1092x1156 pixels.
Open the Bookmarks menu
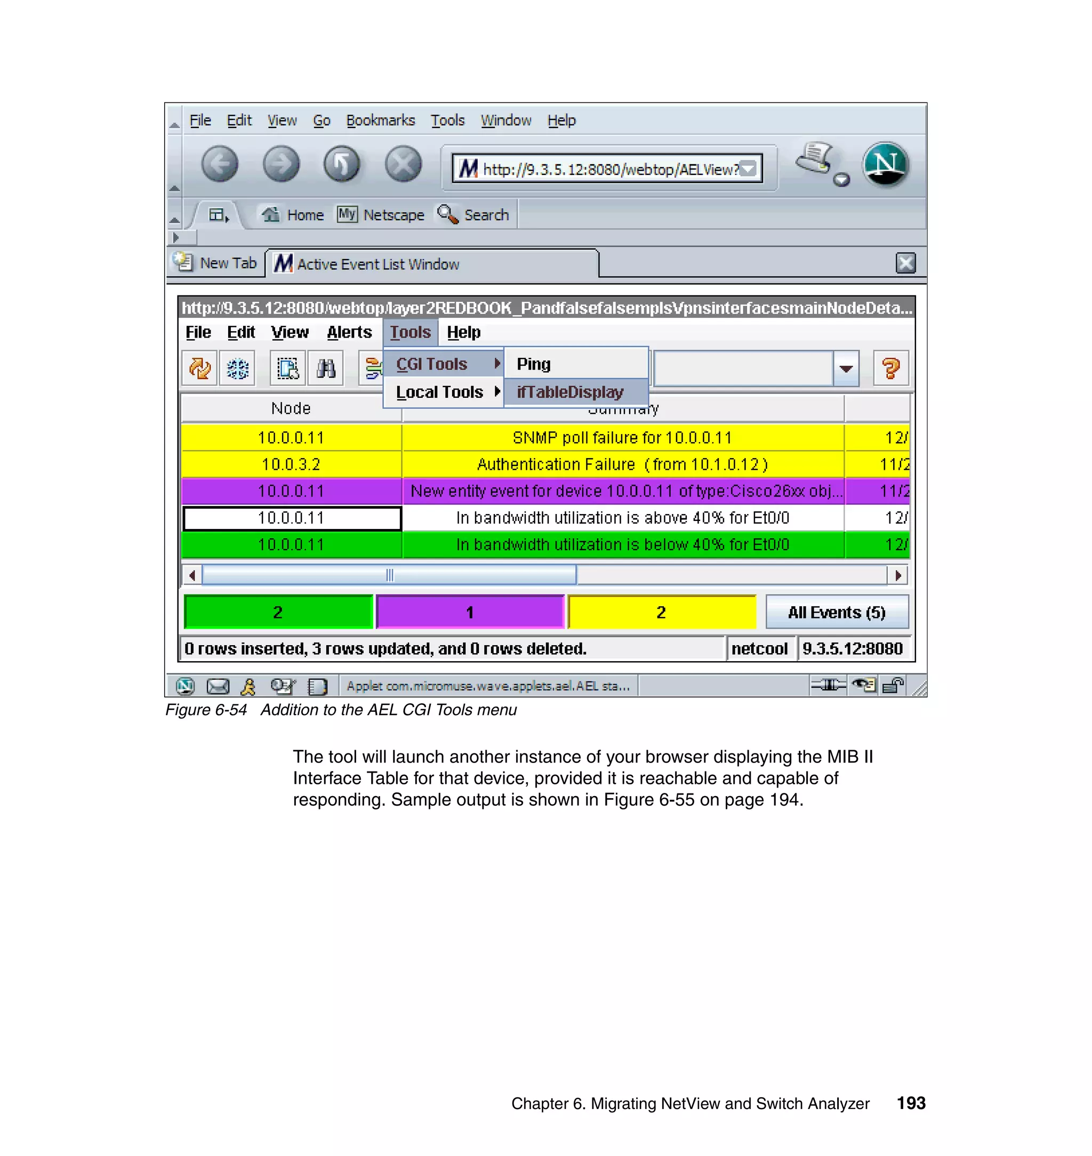click(x=381, y=121)
